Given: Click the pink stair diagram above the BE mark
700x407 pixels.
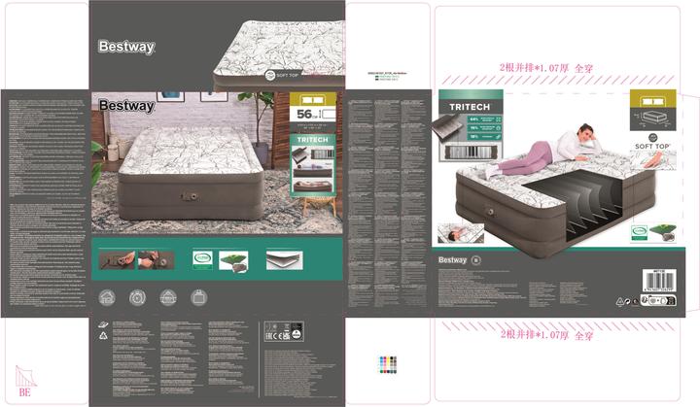Looking at the screenshot, I should (25, 376).
